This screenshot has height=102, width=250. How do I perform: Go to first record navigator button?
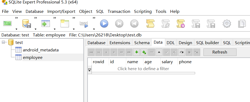coord(91,52)
